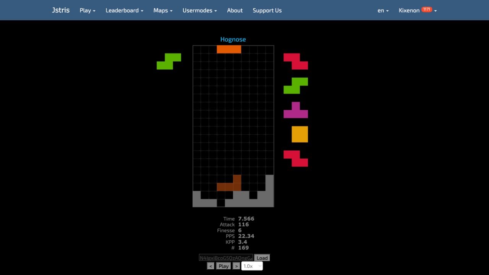
Task: Open the en language dropdown
Action: 383,10
